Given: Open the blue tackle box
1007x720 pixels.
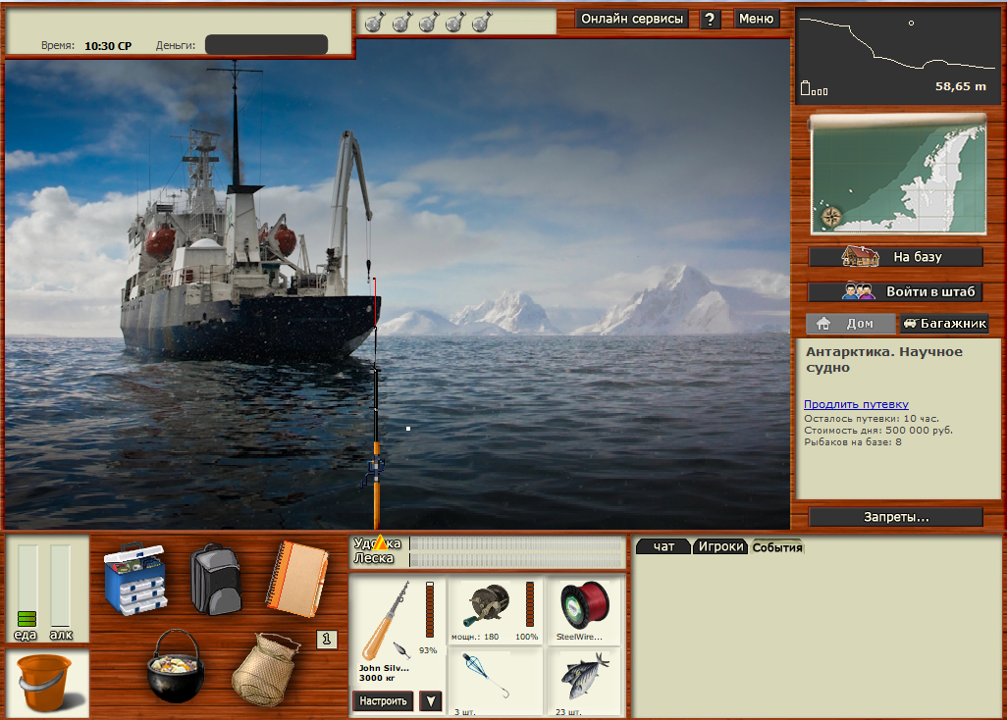Looking at the screenshot, I should pos(135,579).
